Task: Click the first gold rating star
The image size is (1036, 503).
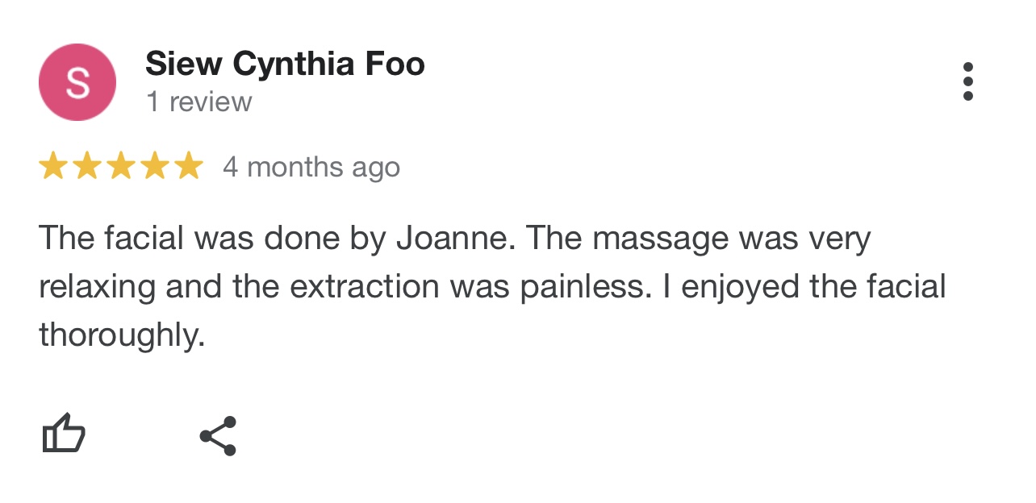Action: pos(53,166)
